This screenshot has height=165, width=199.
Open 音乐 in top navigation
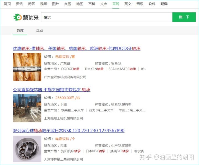pos(140,4)
